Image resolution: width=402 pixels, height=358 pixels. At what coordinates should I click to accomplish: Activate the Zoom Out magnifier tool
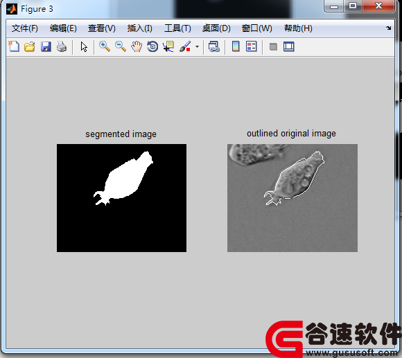point(121,46)
